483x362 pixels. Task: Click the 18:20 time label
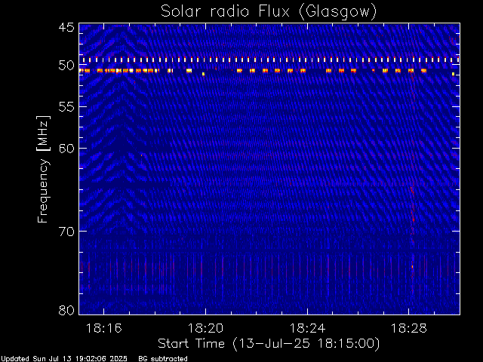[x=205, y=328]
